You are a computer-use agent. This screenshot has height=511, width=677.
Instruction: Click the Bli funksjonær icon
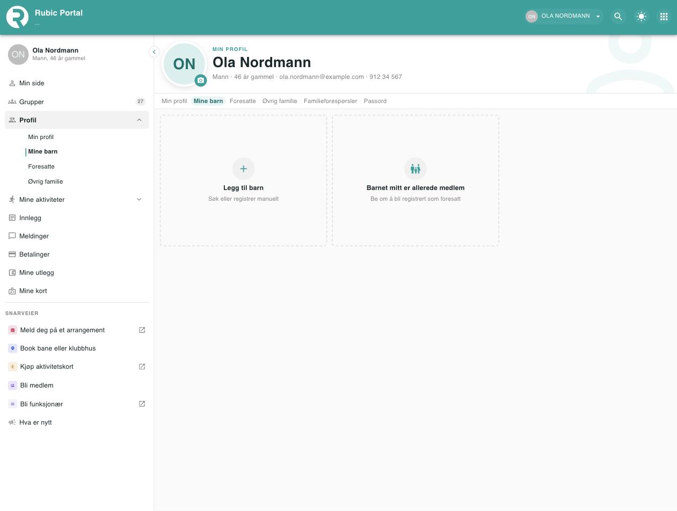13,404
